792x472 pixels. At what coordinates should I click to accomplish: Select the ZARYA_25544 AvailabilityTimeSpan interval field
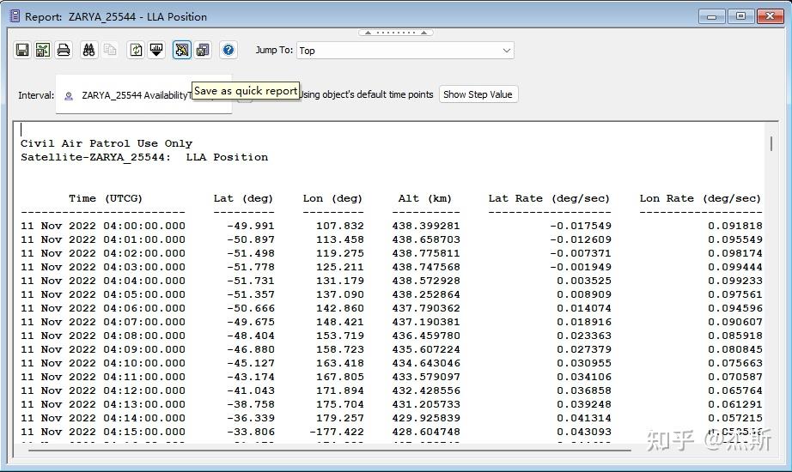(x=144, y=95)
